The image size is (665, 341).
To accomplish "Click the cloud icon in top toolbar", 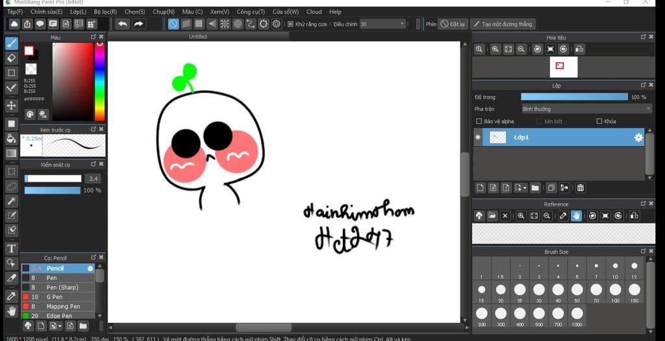I will (x=14, y=24).
